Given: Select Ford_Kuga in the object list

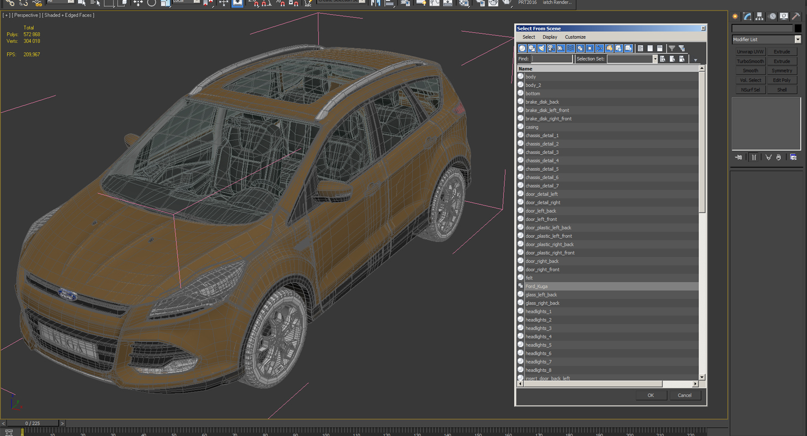Looking at the screenshot, I should click(607, 286).
